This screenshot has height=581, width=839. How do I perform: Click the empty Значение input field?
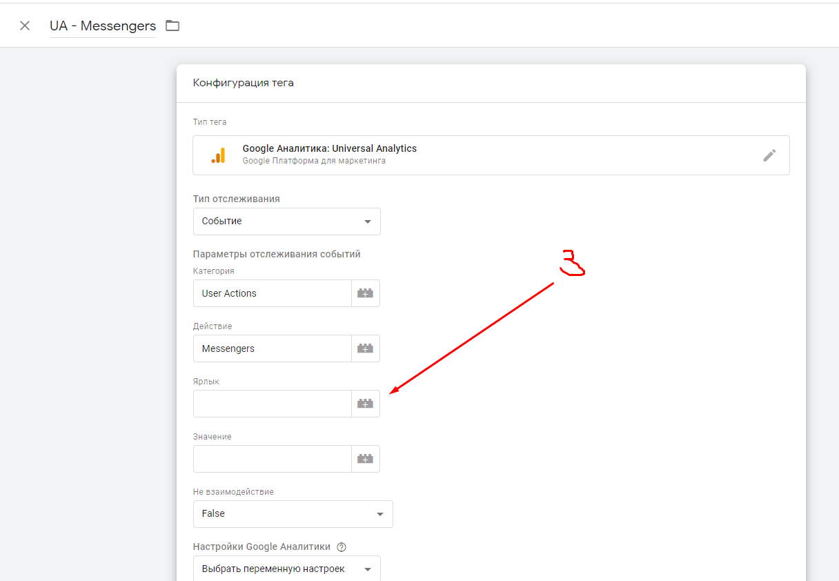click(273, 459)
